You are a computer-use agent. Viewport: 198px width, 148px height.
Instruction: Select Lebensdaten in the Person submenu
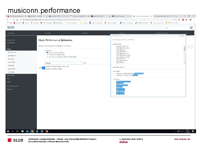coord(12,62)
